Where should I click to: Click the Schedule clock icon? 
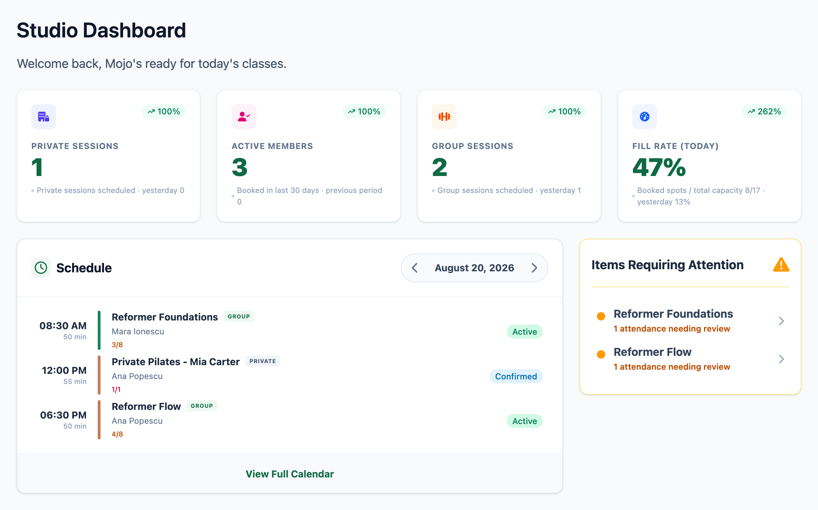[41, 268]
